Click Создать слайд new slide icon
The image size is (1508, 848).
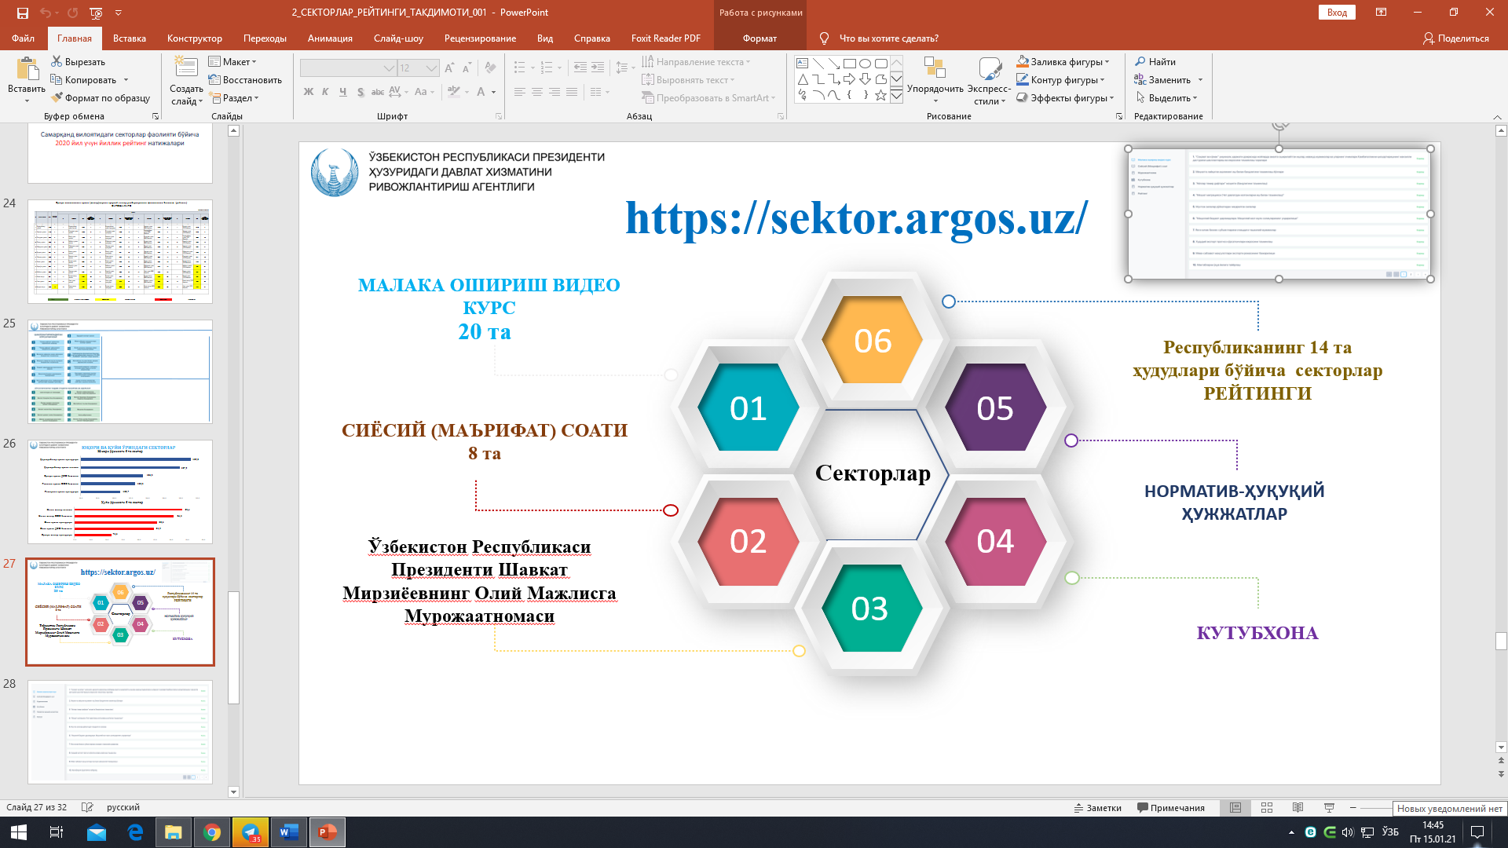coord(186,68)
